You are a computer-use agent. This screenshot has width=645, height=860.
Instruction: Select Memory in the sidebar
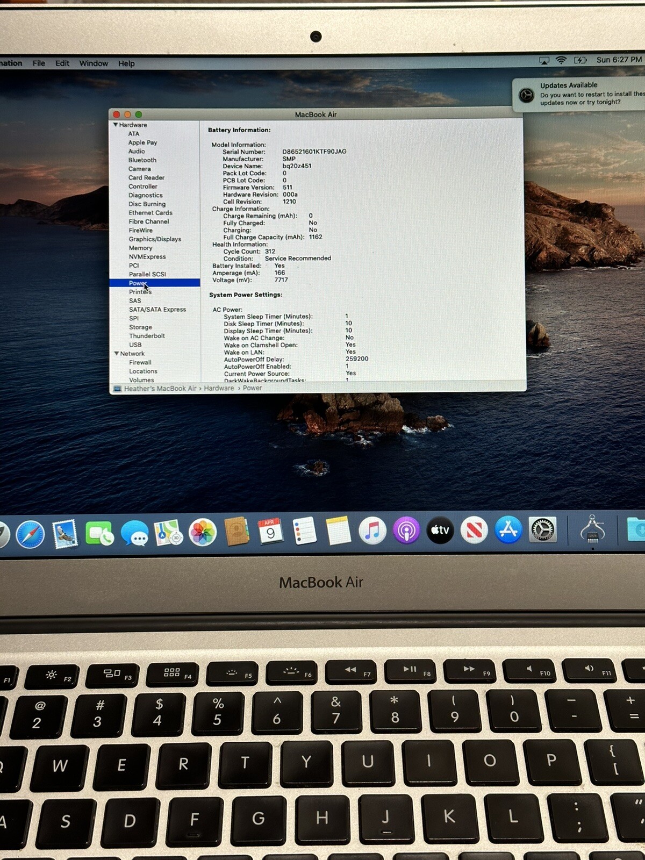140,248
